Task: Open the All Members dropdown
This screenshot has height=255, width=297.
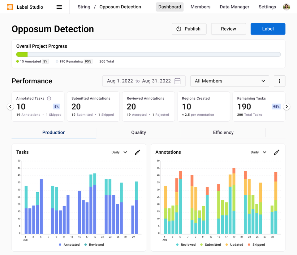Action: click(x=230, y=81)
